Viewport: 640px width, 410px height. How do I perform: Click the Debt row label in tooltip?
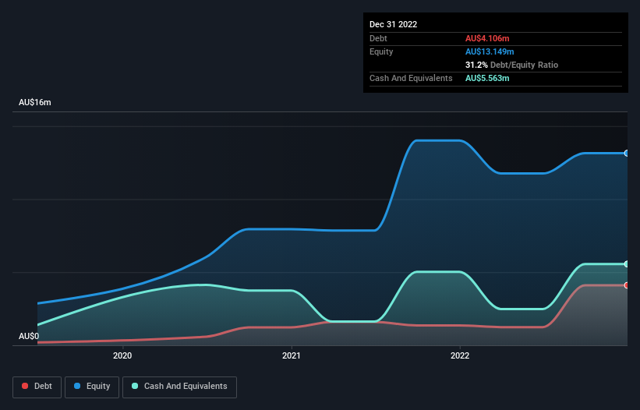point(378,38)
